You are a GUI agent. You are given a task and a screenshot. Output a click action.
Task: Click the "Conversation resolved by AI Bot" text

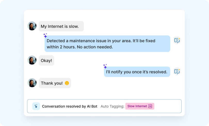click(x=70, y=106)
